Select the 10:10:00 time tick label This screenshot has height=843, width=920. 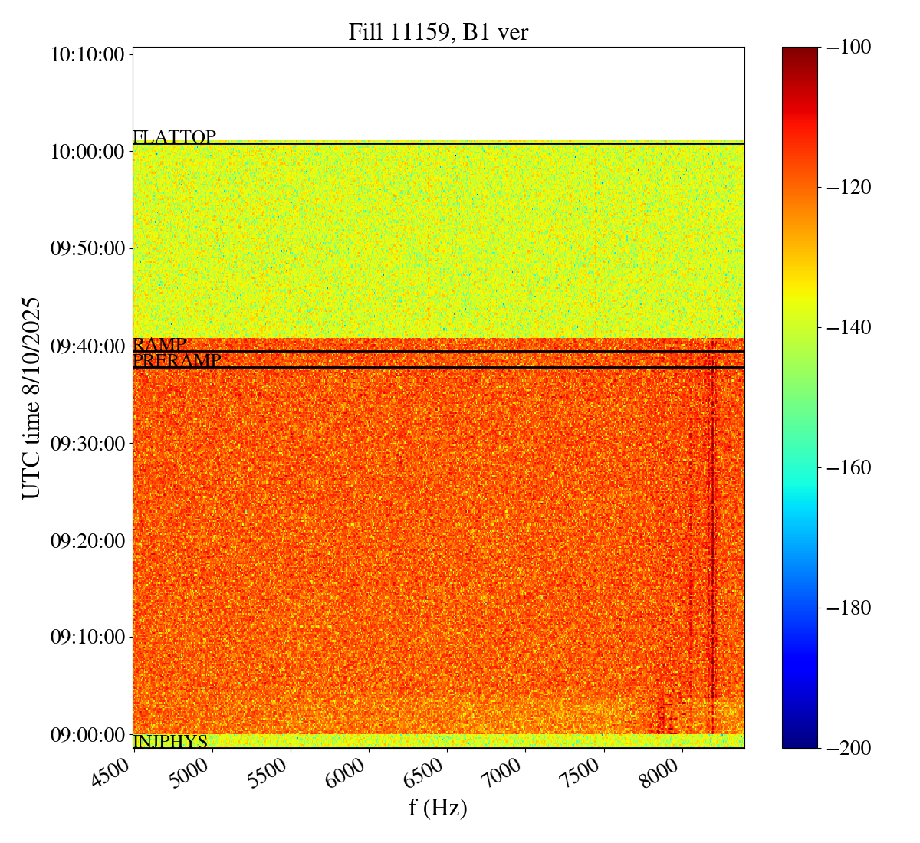87,54
